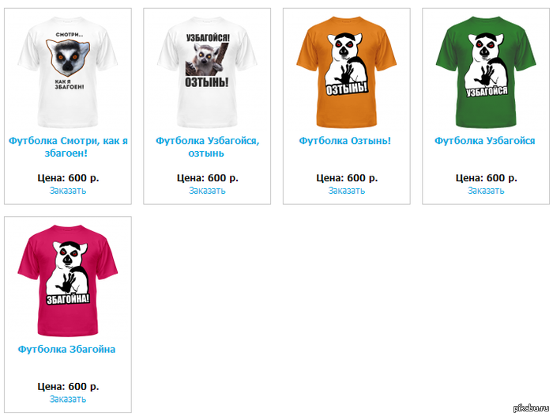Open the white 'Смотри, как я збагоен' t-shirt image
The width and height of the screenshot is (553, 417).
(68, 72)
